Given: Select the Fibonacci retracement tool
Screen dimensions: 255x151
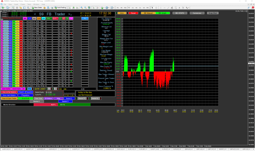Looking at the screenshot, I should click(x=175, y=8).
